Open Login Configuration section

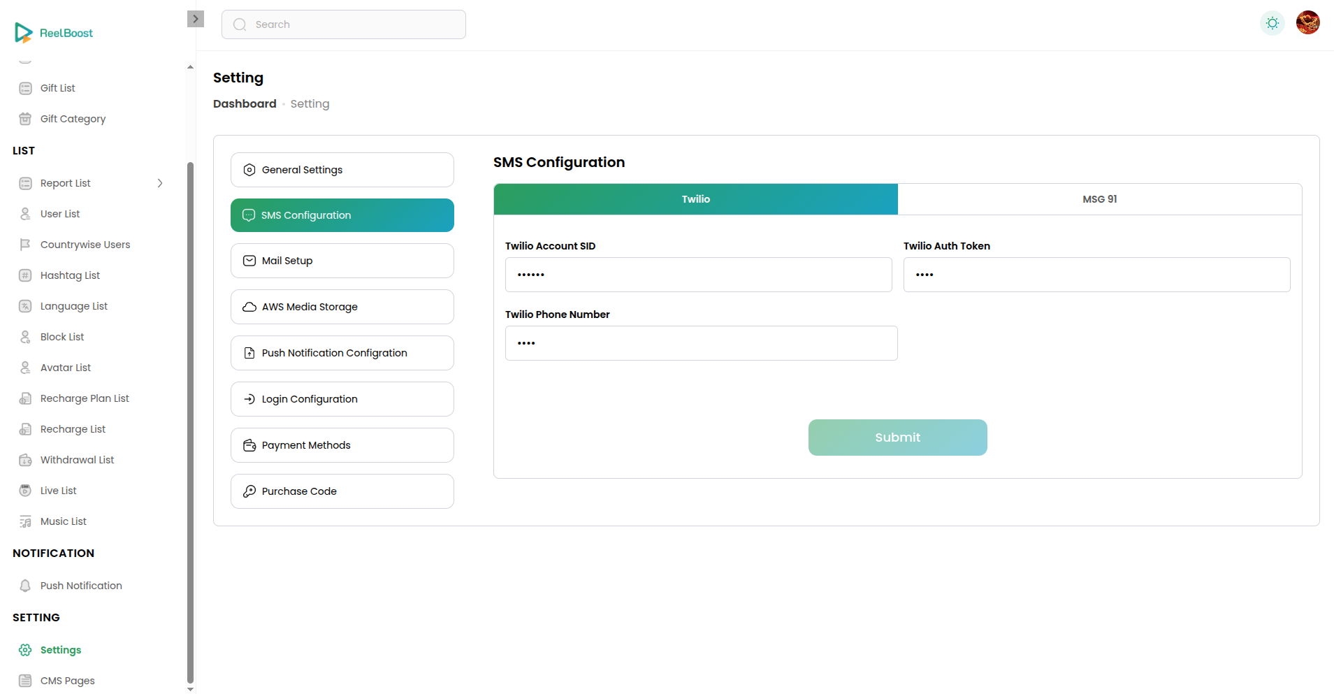[342, 399]
